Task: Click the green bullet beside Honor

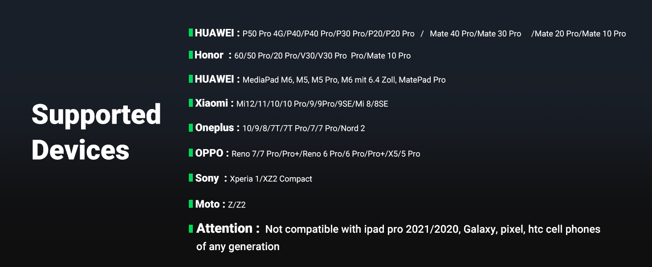Action: pos(191,55)
